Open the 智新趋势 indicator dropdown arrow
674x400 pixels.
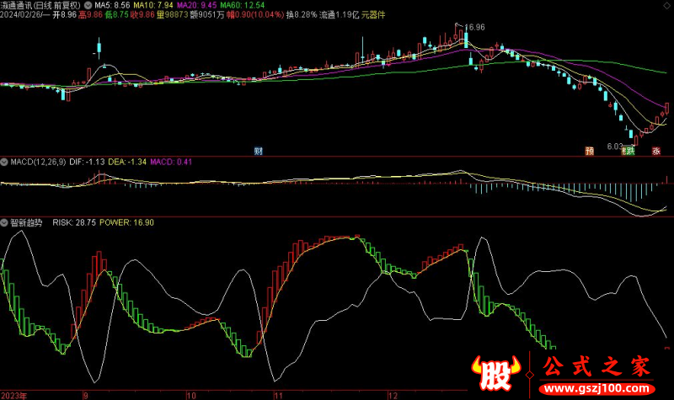[x=4, y=222]
